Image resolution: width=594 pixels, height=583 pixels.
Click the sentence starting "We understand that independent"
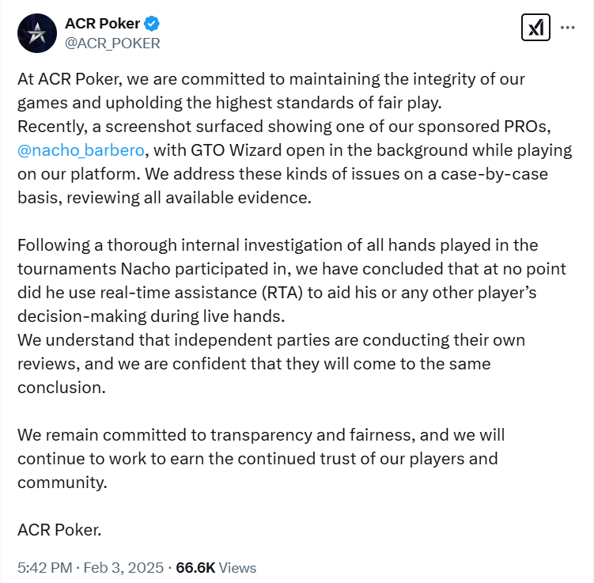tap(271, 364)
